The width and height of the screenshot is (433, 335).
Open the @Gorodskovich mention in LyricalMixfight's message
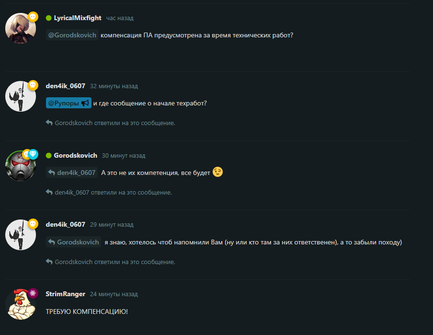[72, 35]
